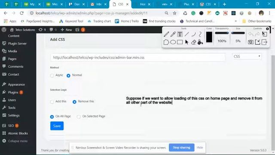Screen dimensions: 275x155
Task: Select the rectangle shape tool
Action: [x=180, y=42]
